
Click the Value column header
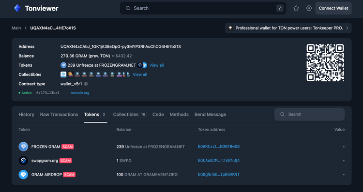(339, 130)
